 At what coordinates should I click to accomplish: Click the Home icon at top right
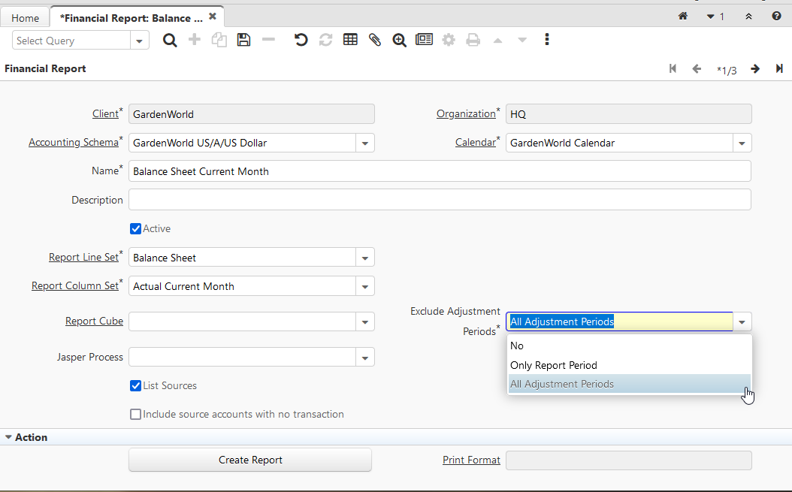pos(683,16)
